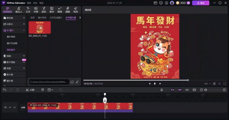229x120 pixels.
Task: Click the snapshot camera icon under player
Action: pos(214,84)
